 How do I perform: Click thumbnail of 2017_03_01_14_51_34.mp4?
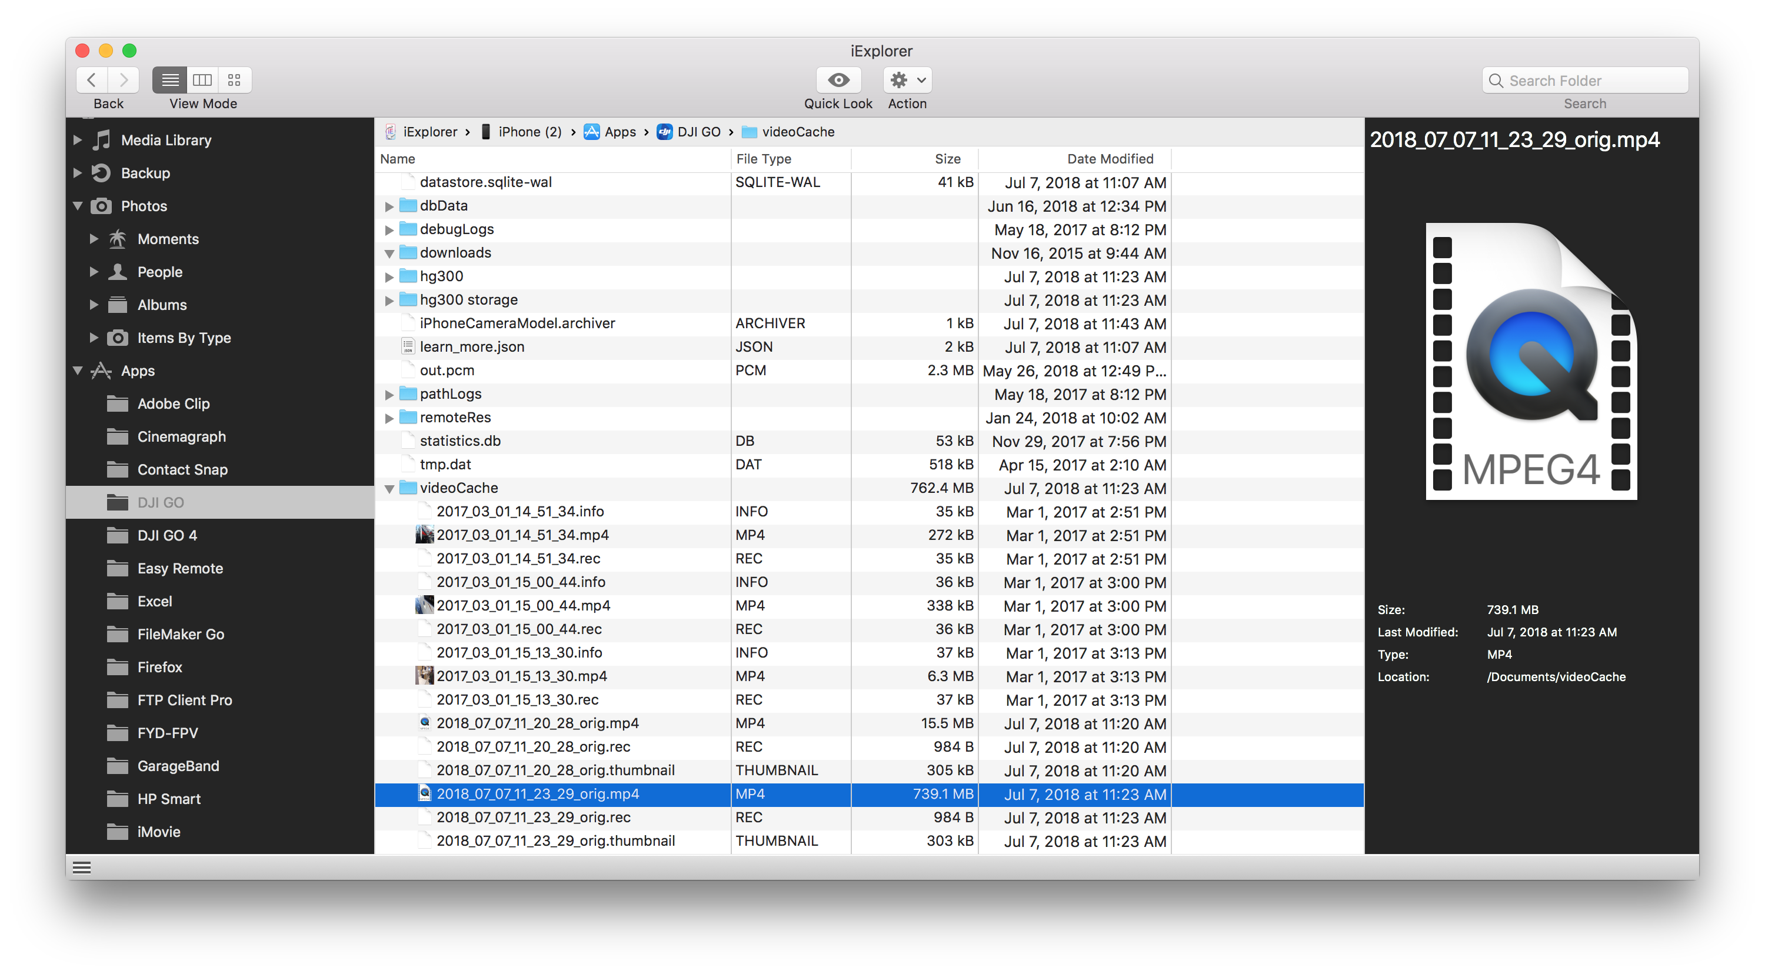click(x=425, y=534)
